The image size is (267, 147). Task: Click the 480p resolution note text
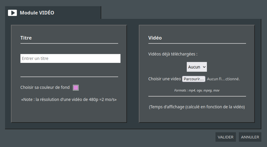coord(69,99)
